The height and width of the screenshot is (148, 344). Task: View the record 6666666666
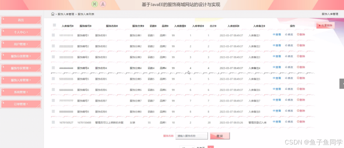click(277, 89)
